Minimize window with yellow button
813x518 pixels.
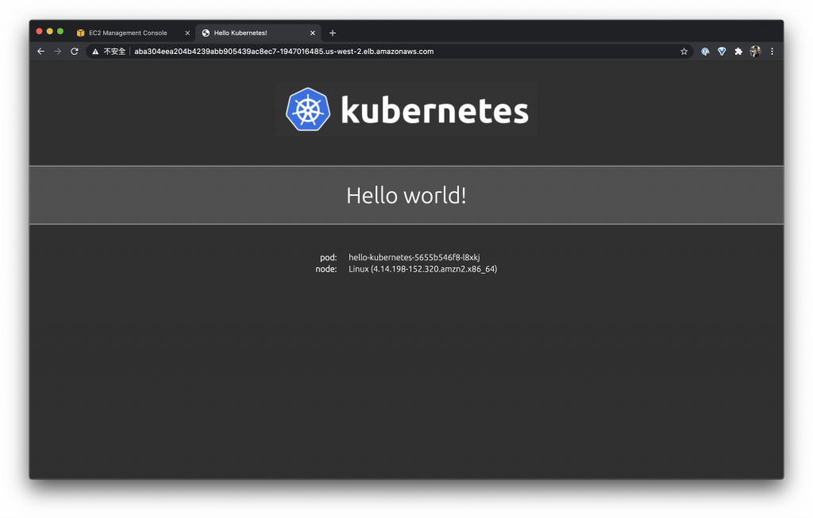50,31
